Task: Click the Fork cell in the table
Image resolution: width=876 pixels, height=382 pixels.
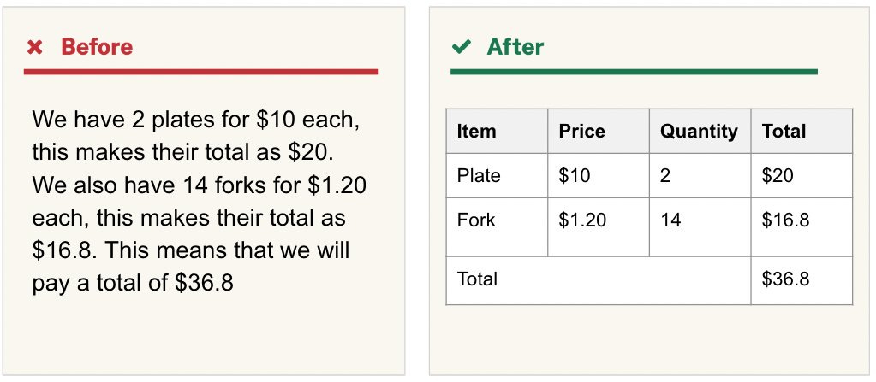Action: coord(497,227)
